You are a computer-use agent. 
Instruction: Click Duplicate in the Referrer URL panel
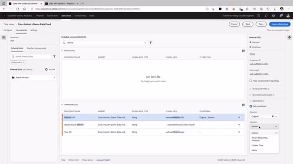[x=255, y=47]
